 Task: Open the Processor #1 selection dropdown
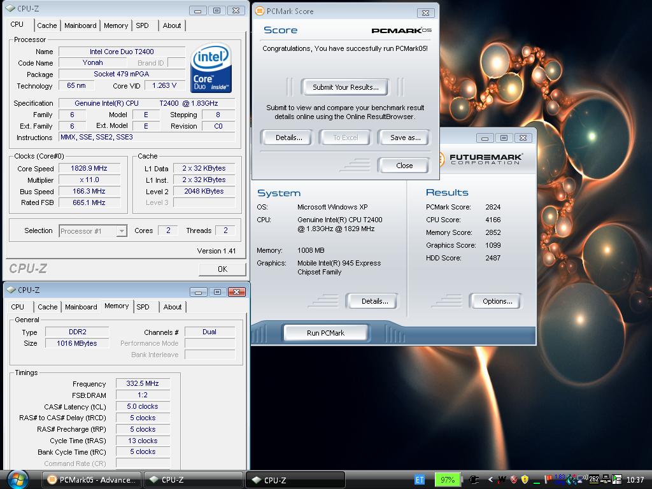coord(122,230)
